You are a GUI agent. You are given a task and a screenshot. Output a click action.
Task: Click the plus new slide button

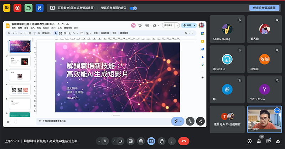[x=14, y=33]
